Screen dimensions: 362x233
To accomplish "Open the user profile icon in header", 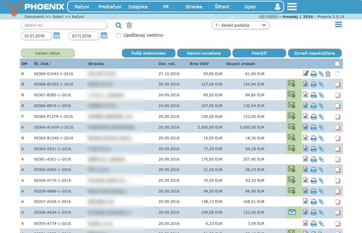I will [x=278, y=7].
